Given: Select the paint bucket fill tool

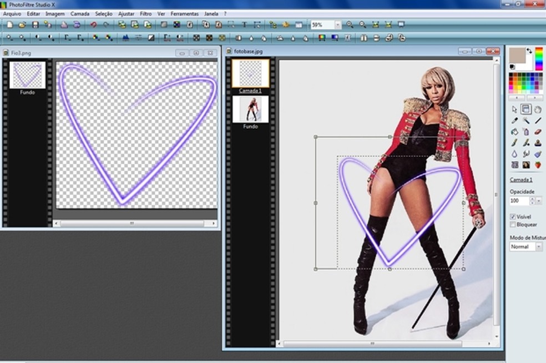Looking at the screenshot, I should click(x=515, y=132).
